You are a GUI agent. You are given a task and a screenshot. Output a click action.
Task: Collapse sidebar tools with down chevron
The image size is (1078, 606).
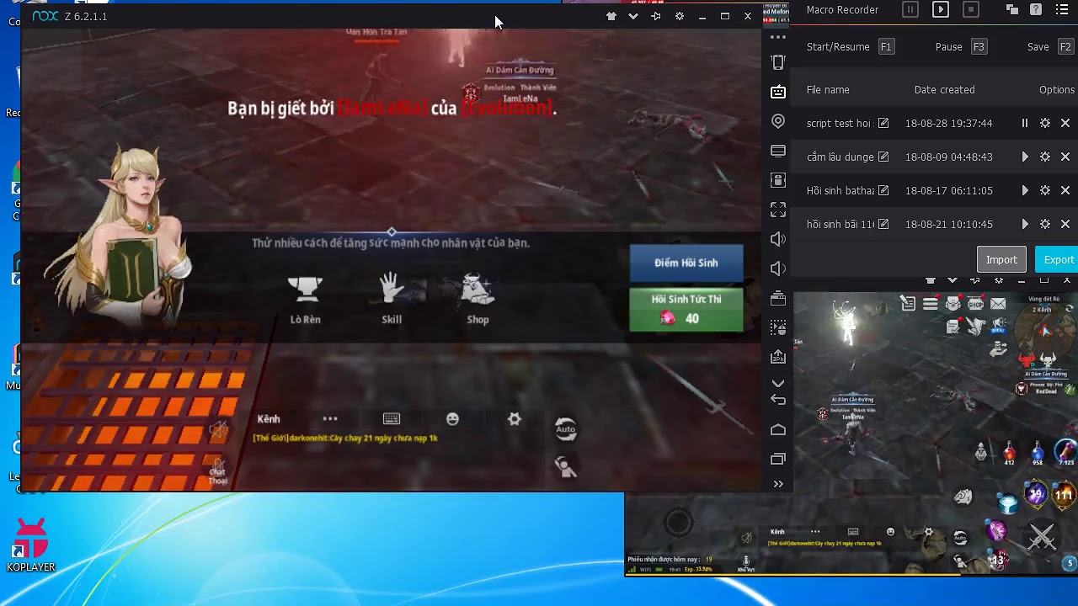click(x=778, y=383)
